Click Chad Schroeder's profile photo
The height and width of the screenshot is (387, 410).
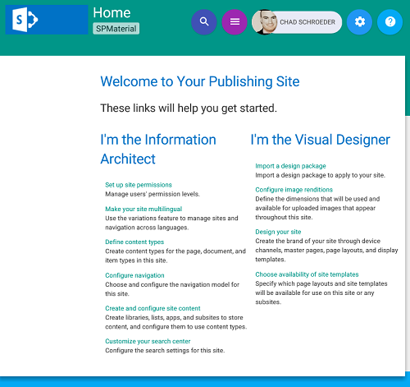click(x=264, y=22)
